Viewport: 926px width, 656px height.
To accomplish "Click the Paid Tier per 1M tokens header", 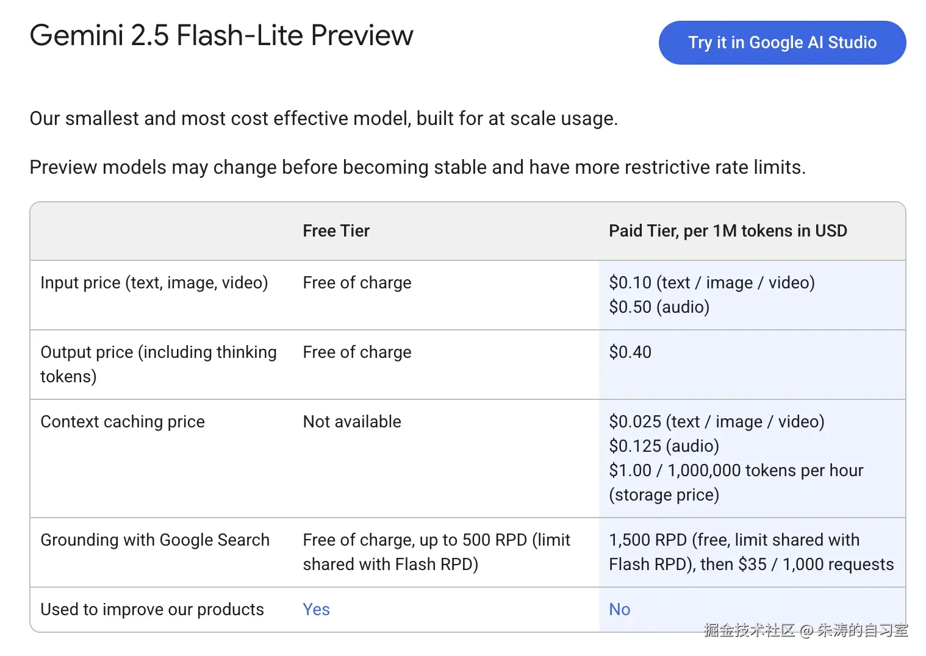I will coord(728,231).
